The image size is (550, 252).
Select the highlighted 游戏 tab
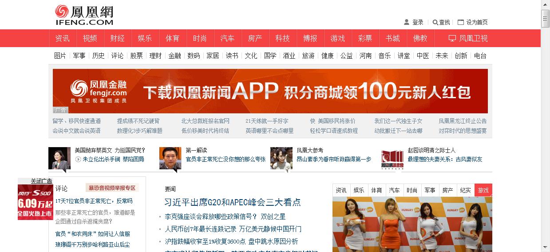click(483, 190)
